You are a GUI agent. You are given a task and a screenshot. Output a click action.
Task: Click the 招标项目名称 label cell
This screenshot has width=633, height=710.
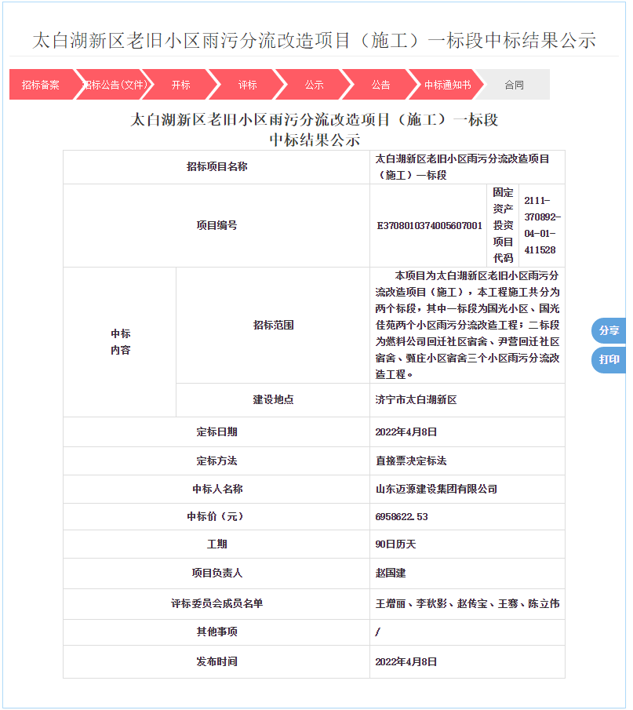pos(217,167)
